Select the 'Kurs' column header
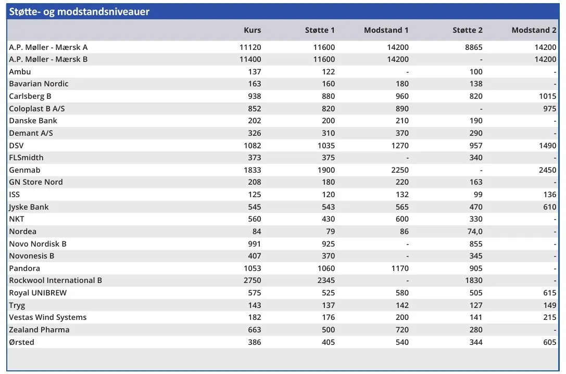The image size is (566, 374). point(253,30)
